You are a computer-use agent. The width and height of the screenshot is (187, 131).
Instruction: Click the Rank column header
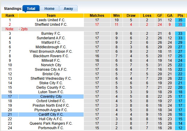point(10,16)
